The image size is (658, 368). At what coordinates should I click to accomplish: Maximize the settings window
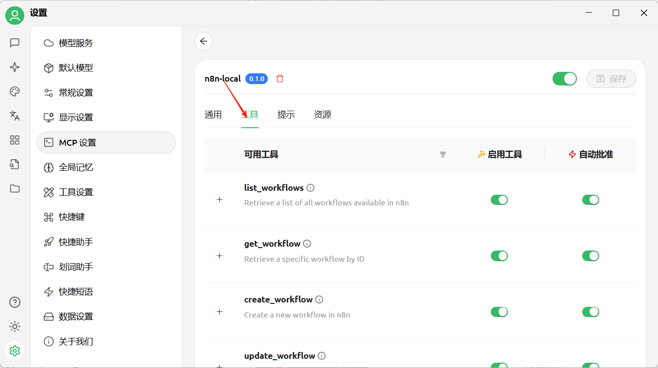click(x=616, y=13)
